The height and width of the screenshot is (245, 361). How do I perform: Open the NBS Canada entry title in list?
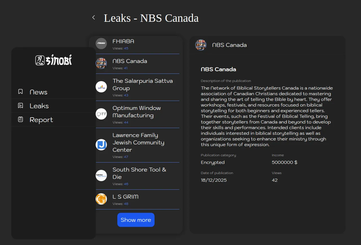click(130, 61)
